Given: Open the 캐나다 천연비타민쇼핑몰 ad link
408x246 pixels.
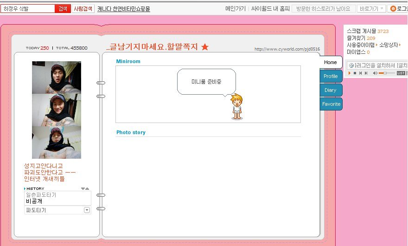Looking at the screenshot, I should pos(124,9).
